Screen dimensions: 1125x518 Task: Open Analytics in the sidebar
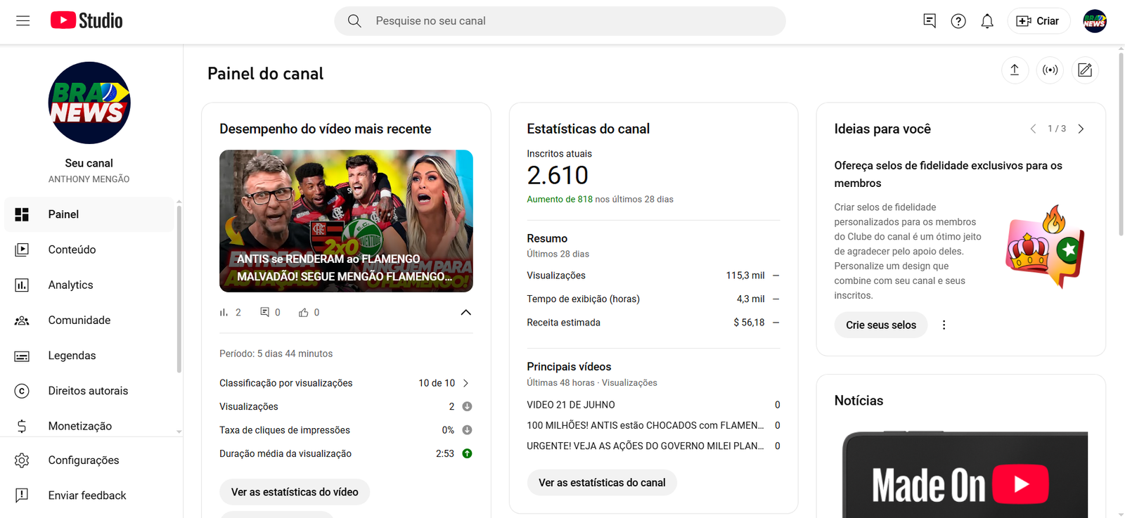pyautogui.click(x=70, y=285)
